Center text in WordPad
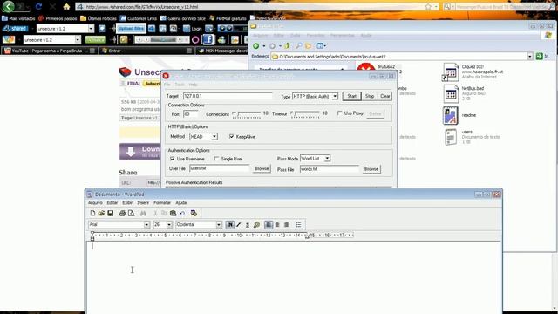Screen dimensions: 558x314 pyautogui.click(x=277, y=225)
